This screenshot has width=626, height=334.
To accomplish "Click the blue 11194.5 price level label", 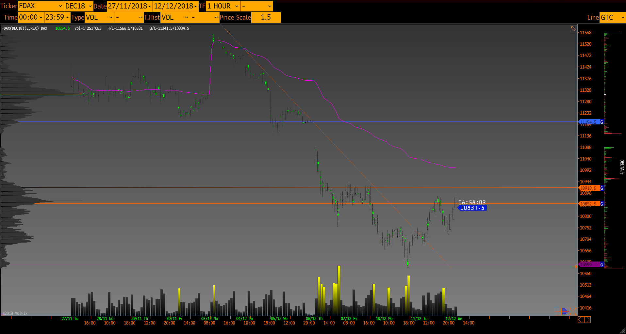I will (x=588, y=122).
